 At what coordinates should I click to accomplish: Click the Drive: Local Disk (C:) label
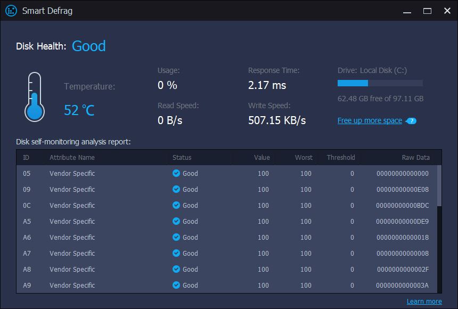tap(372, 70)
